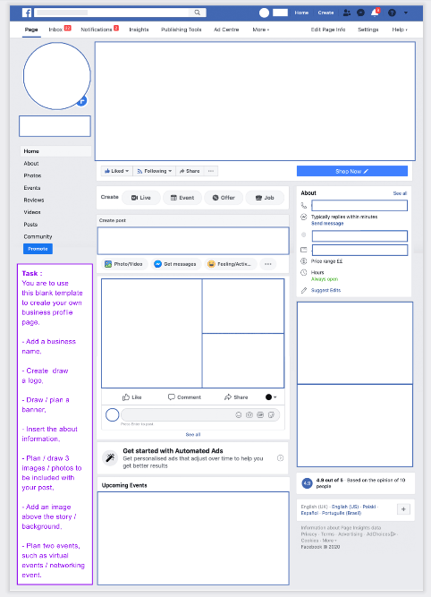Click the Photo/Video button
431x597 pixels.
[124, 264]
